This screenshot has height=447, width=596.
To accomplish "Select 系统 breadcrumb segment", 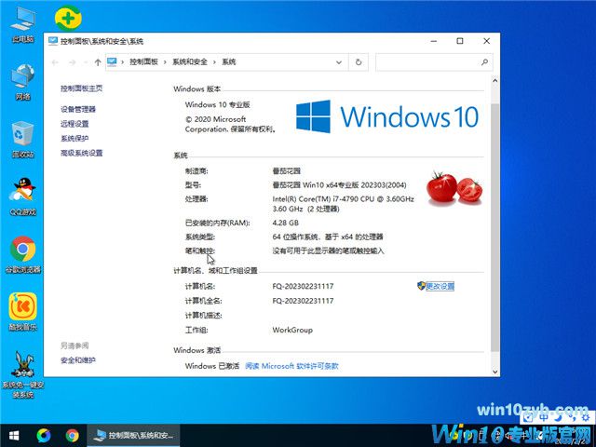I will [229, 62].
